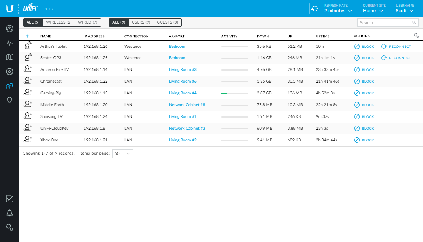Open the Alerts bell icon
The image size is (423, 242).
10,213
